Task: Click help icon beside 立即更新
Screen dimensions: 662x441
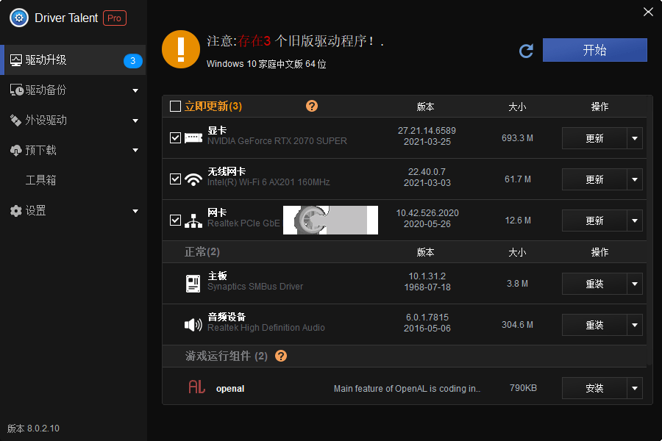Action: click(312, 107)
